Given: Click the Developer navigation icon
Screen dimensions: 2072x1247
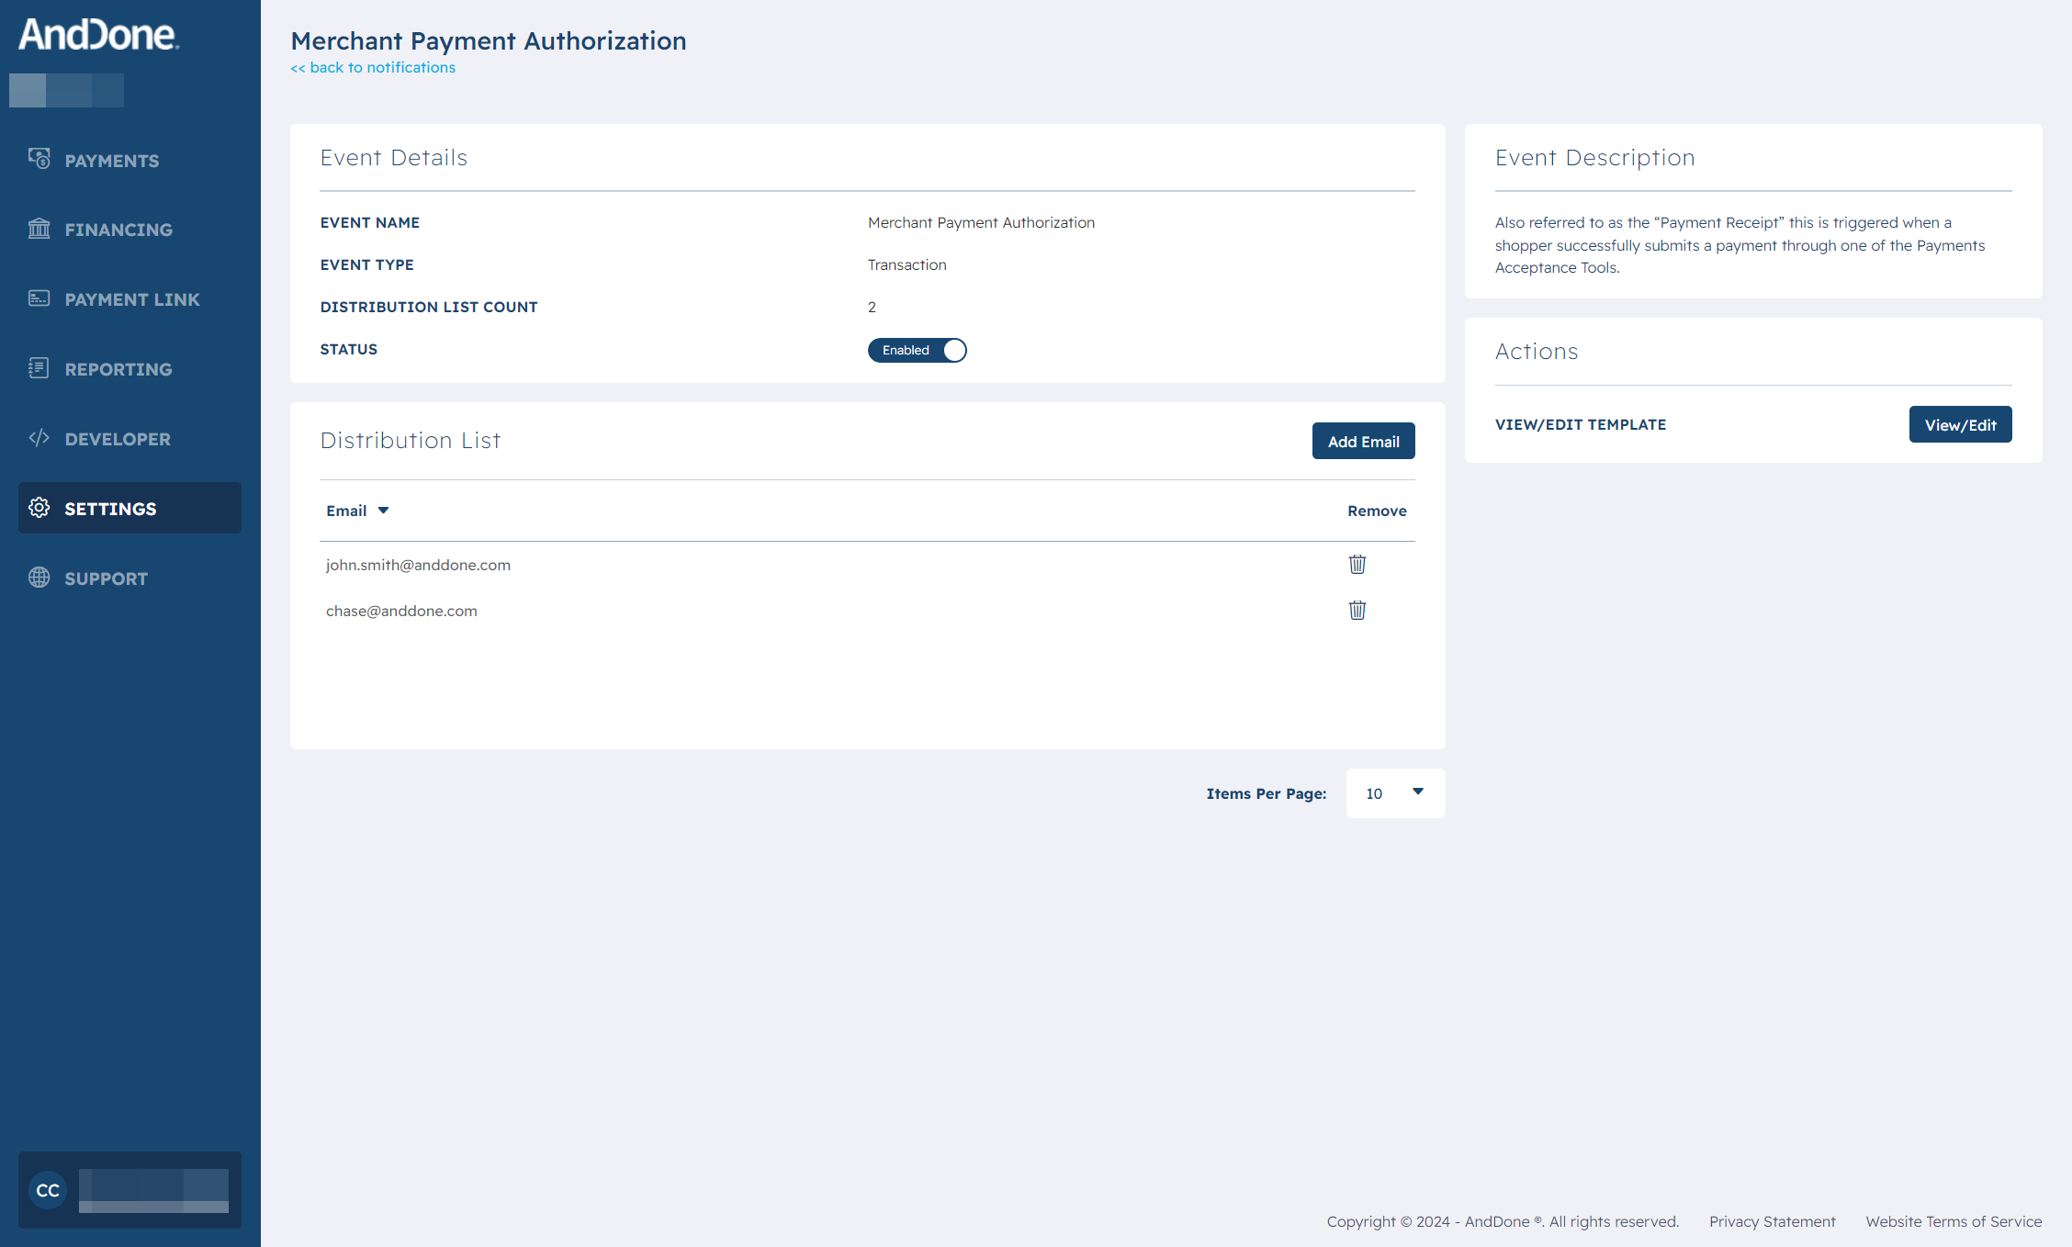Looking at the screenshot, I should (x=40, y=438).
